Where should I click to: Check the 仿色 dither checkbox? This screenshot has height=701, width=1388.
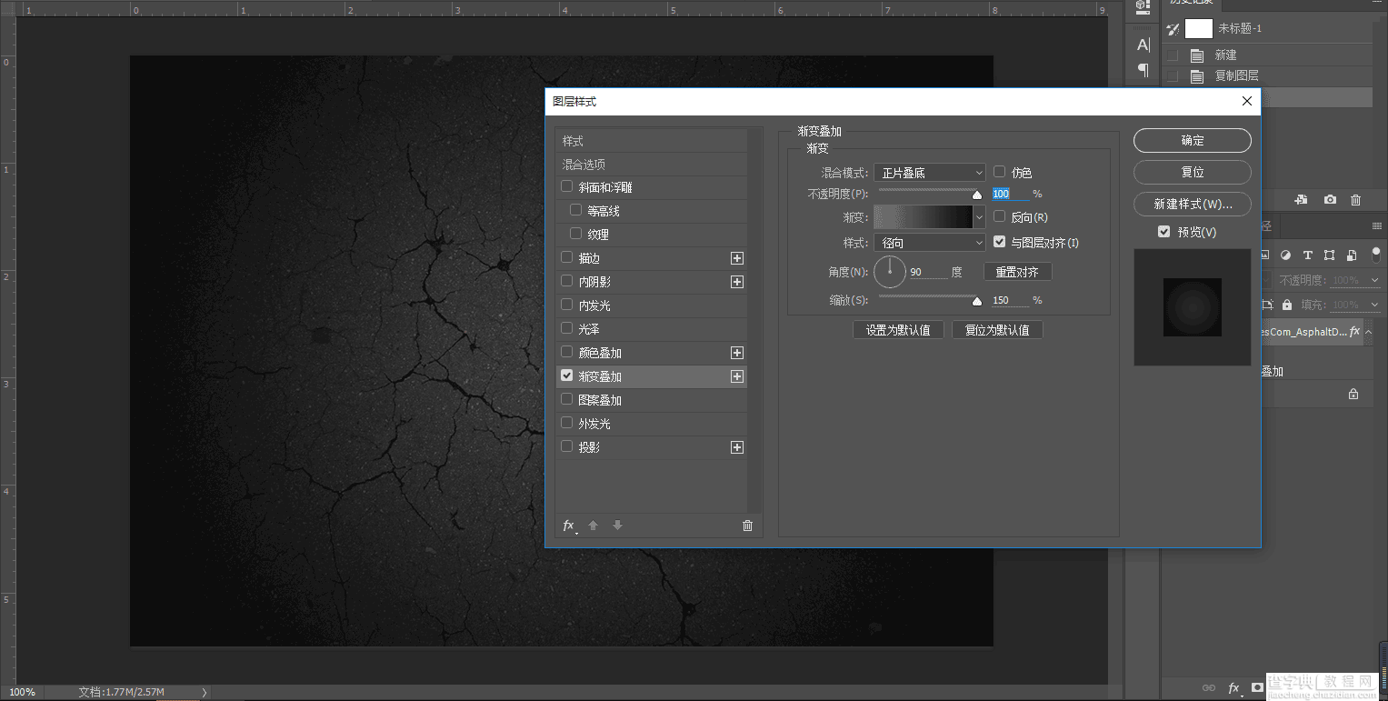[x=999, y=171]
